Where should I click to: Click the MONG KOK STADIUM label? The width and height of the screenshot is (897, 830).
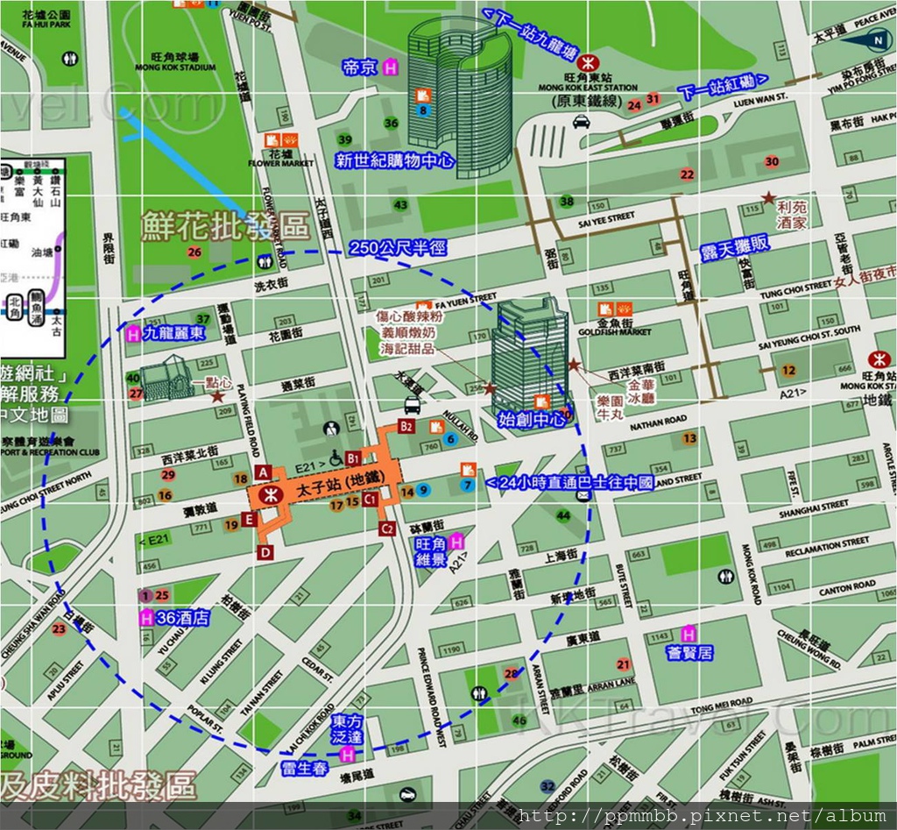click(175, 67)
